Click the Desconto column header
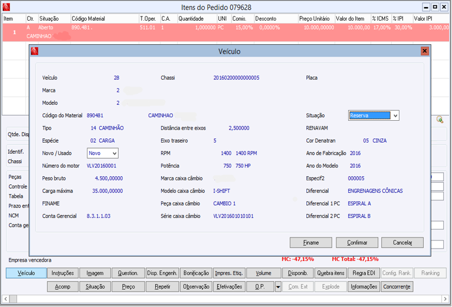Image resolution: width=452 pixels, height=307 pixels. pos(276,19)
